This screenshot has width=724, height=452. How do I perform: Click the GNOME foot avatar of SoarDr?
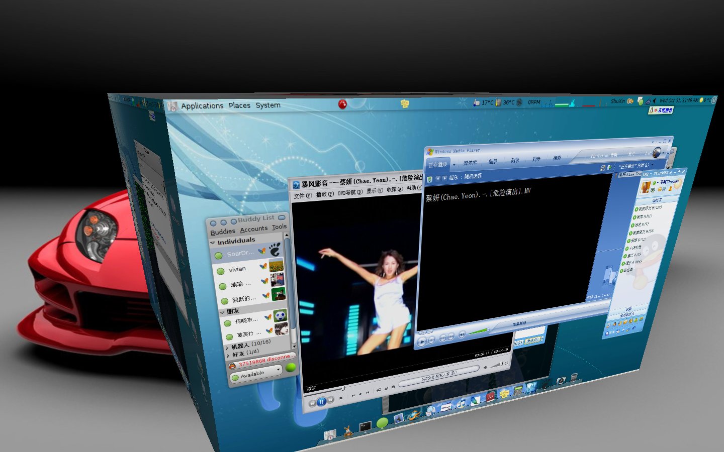tap(275, 249)
